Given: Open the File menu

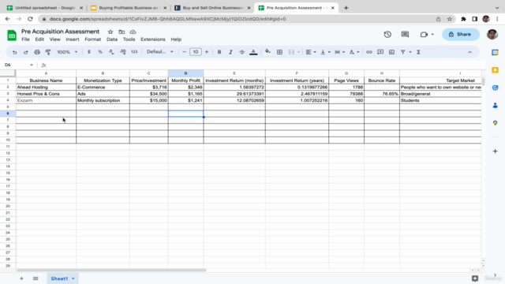Looking at the screenshot, I should (25, 39).
